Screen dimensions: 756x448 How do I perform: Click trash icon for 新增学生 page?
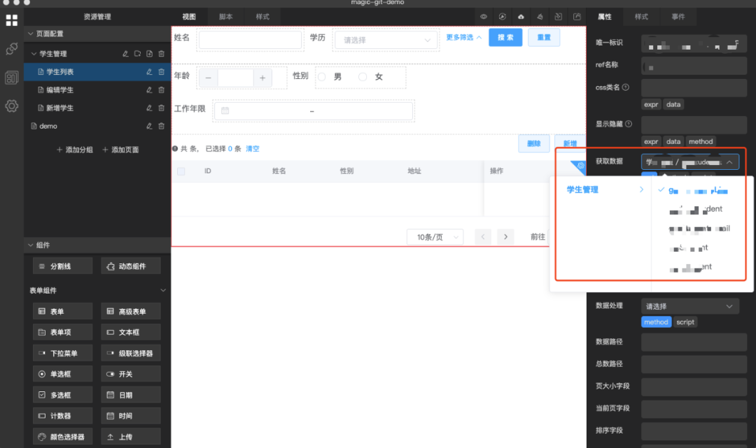pos(162,108)
